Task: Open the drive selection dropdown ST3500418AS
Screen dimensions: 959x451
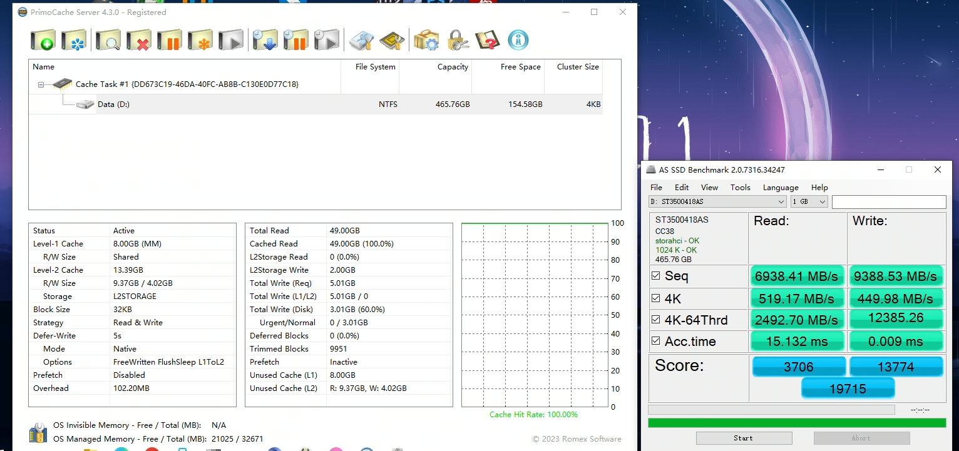Action: [x=717, y=201]
